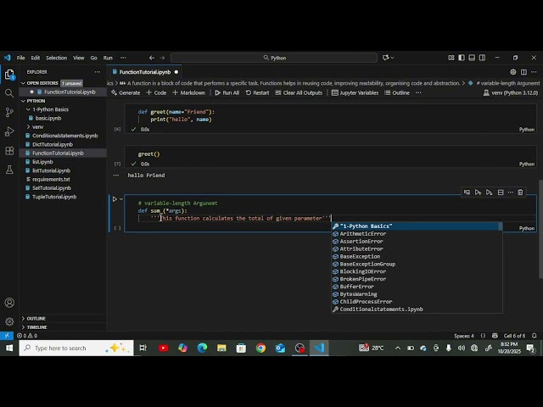Open the Selection menu

(57, 58)
